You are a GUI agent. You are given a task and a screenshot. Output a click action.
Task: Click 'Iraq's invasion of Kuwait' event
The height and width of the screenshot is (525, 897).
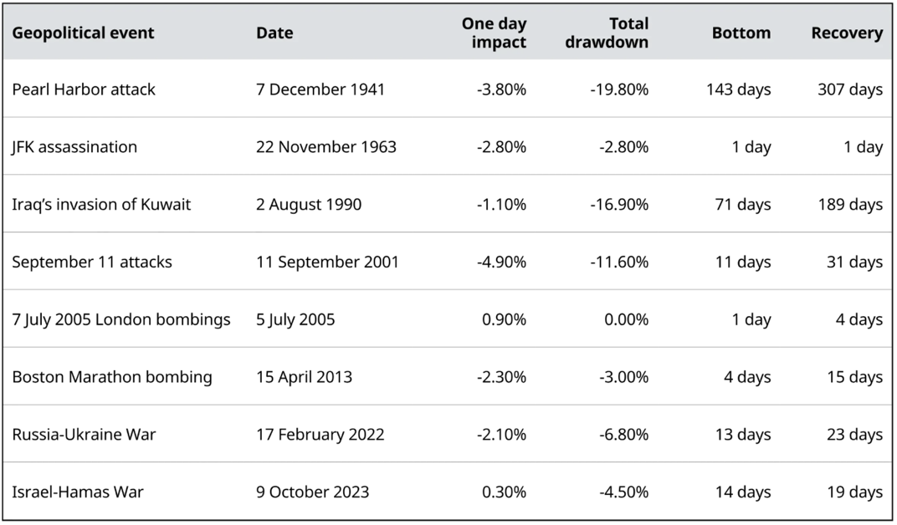[x=101, y=205]
